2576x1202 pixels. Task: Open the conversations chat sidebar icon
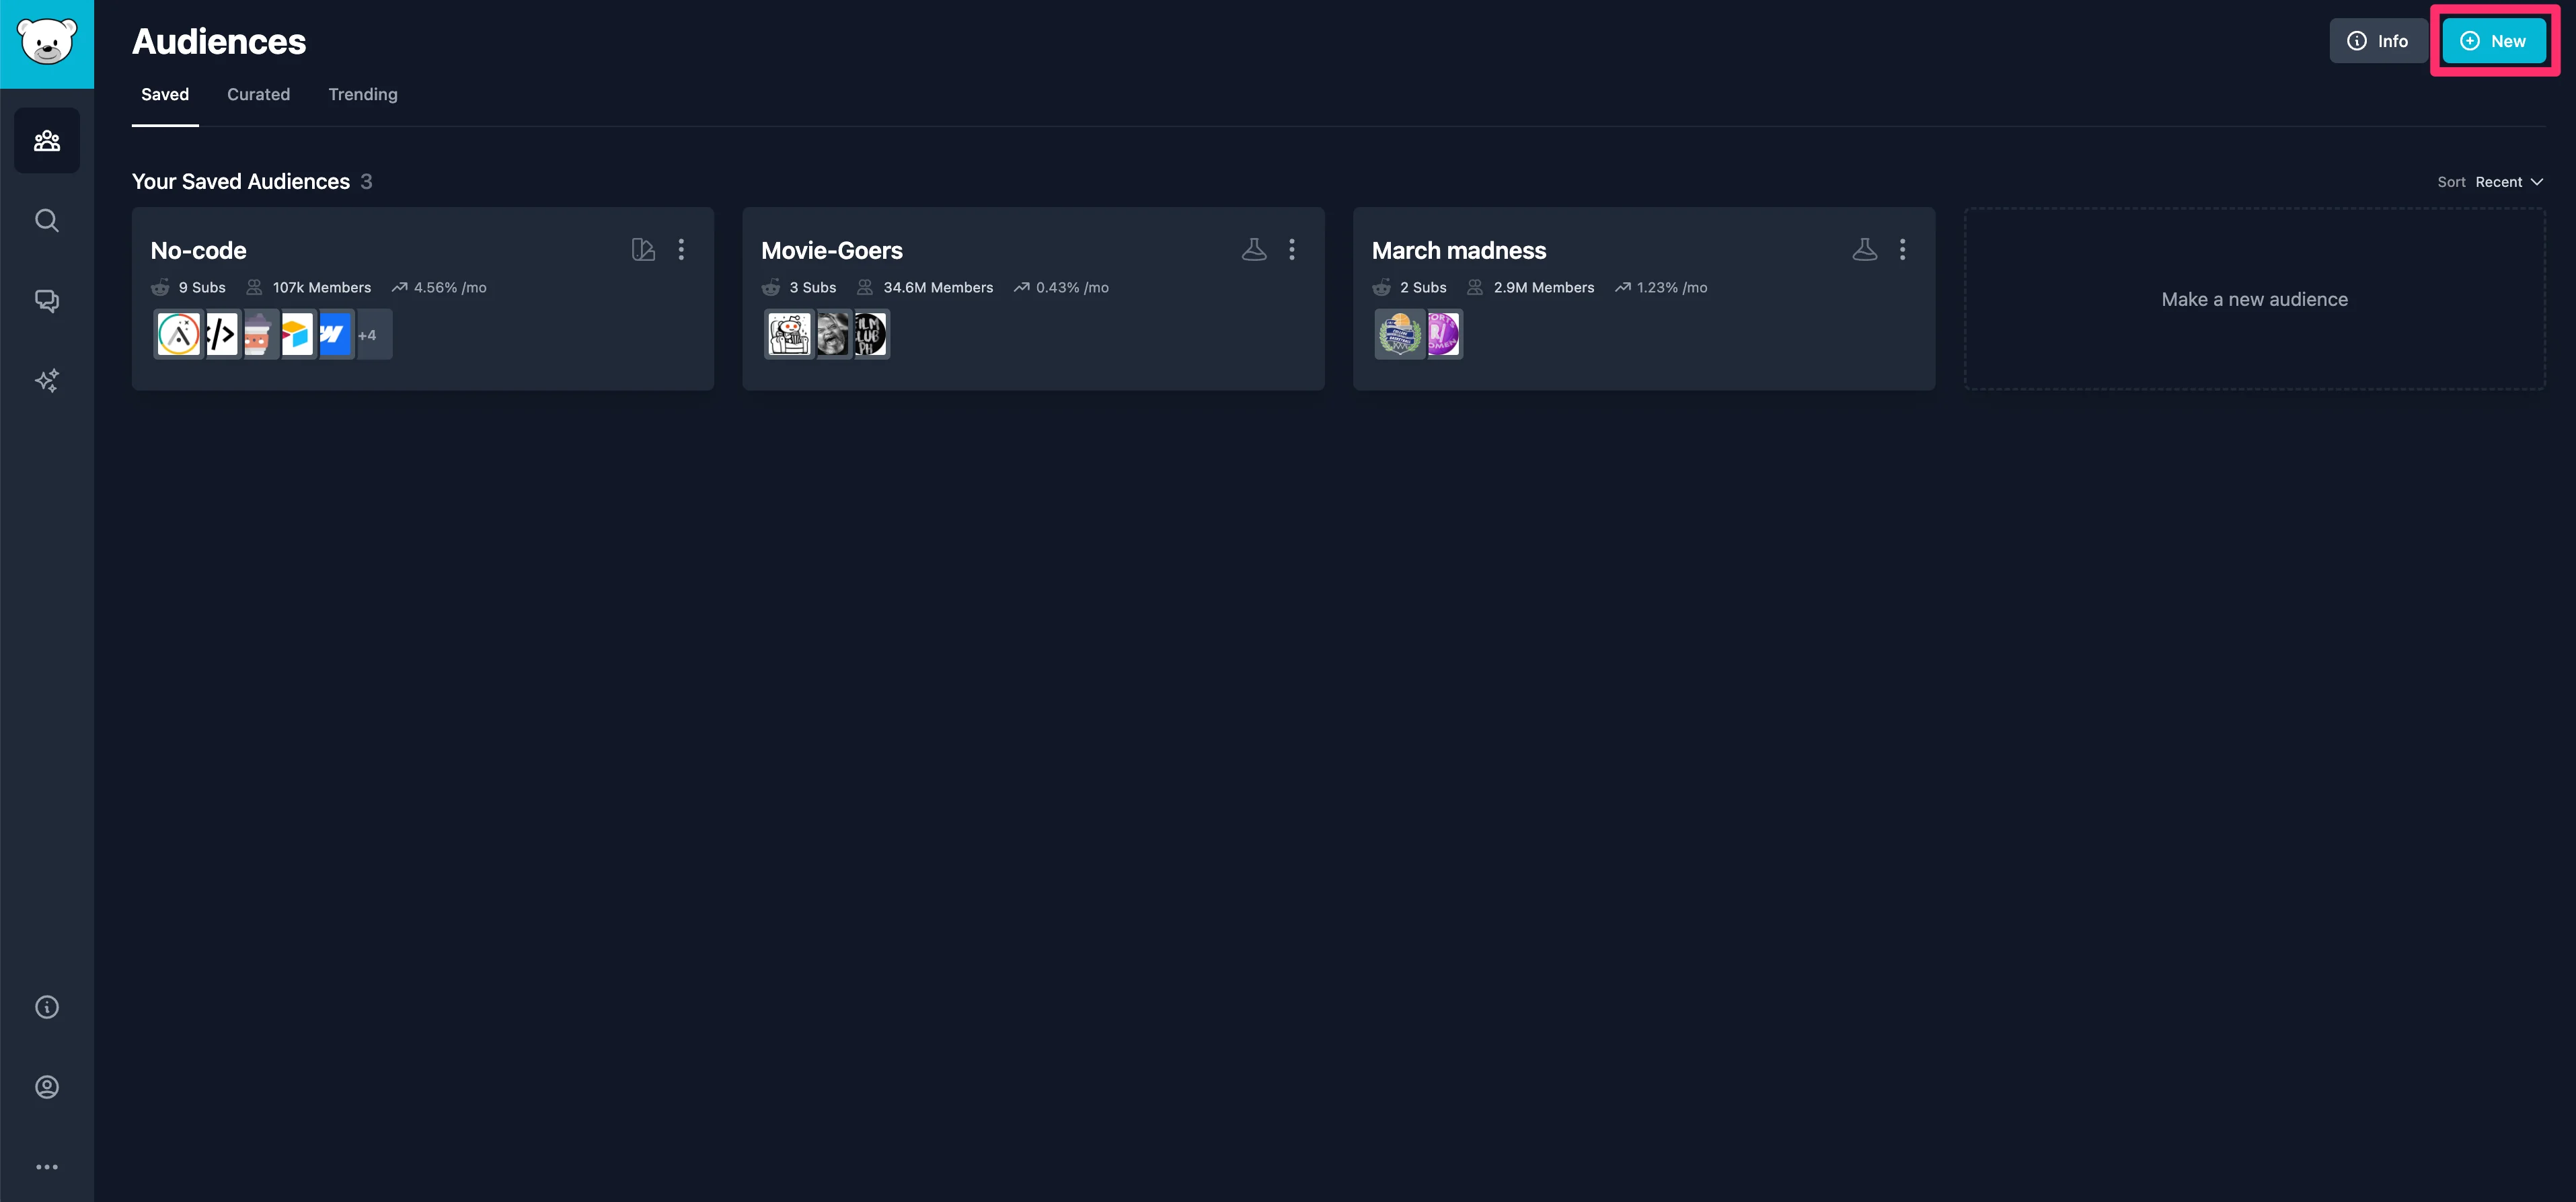pos(47,300)
